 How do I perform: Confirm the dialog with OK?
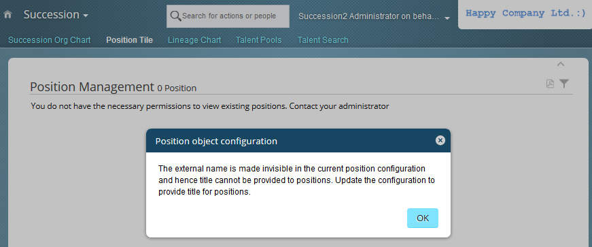(x=423, y=218)
